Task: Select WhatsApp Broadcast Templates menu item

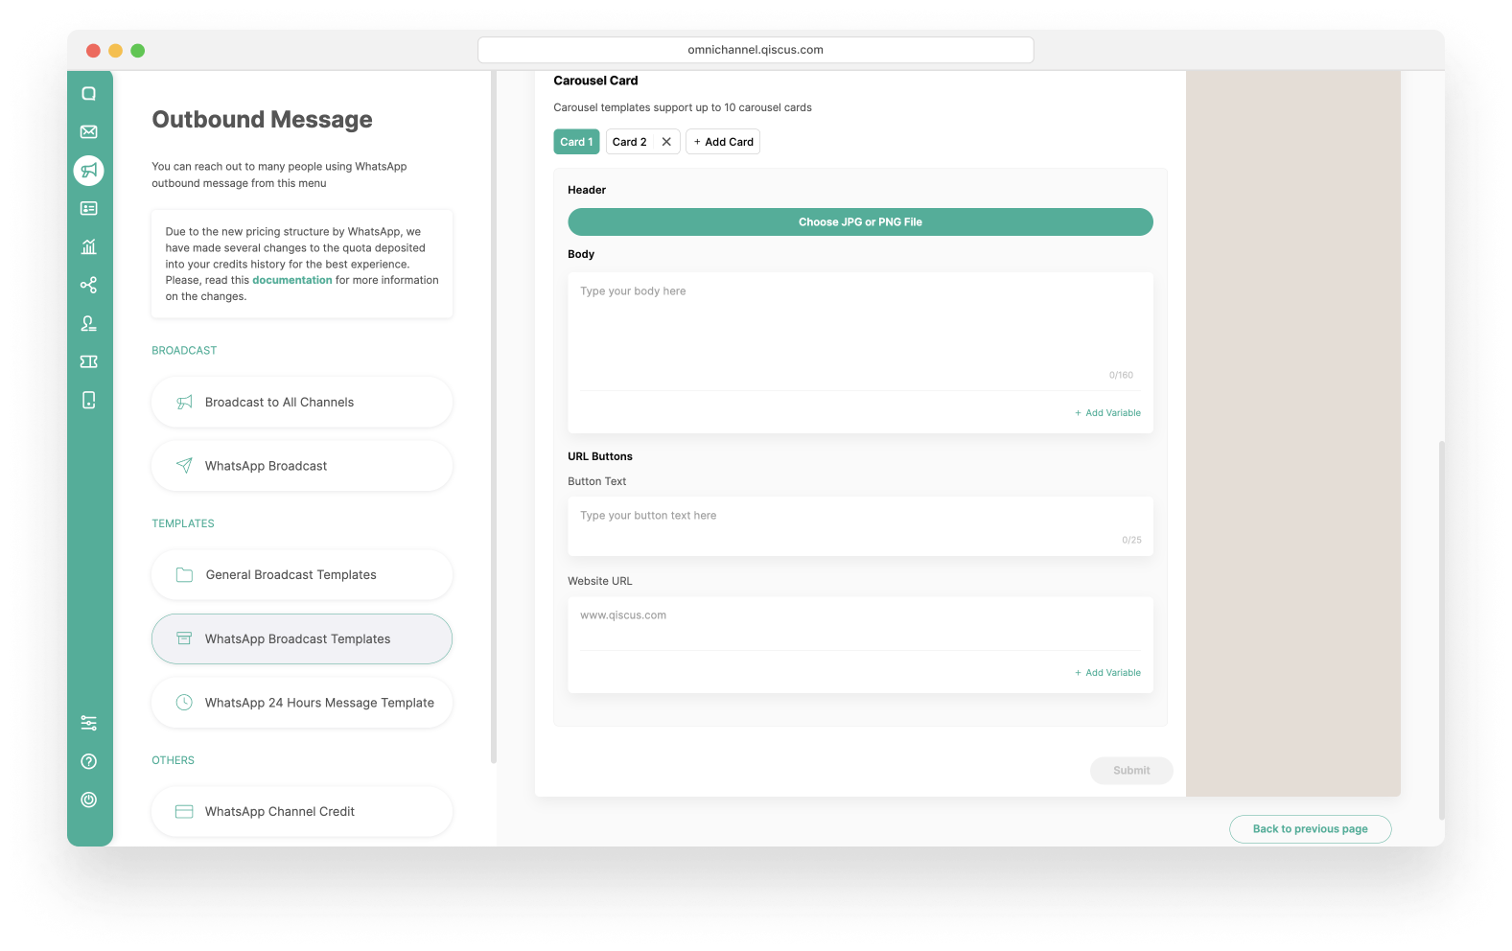Action: 302,639
